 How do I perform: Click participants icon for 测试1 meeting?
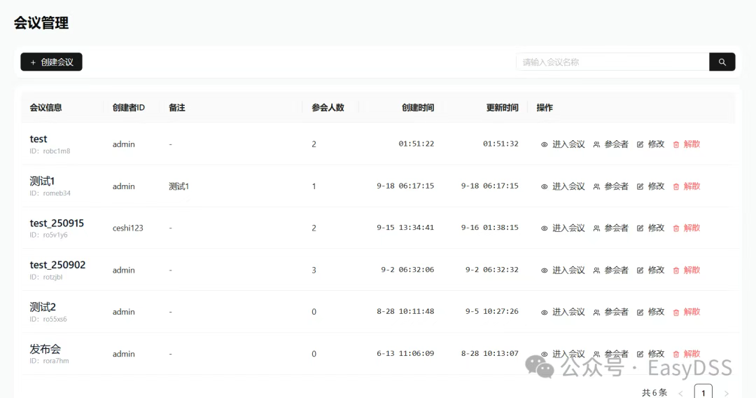coord(596,186)
